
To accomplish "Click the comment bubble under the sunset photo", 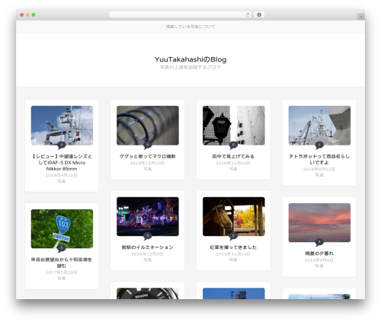I will (x=319, y=242).
